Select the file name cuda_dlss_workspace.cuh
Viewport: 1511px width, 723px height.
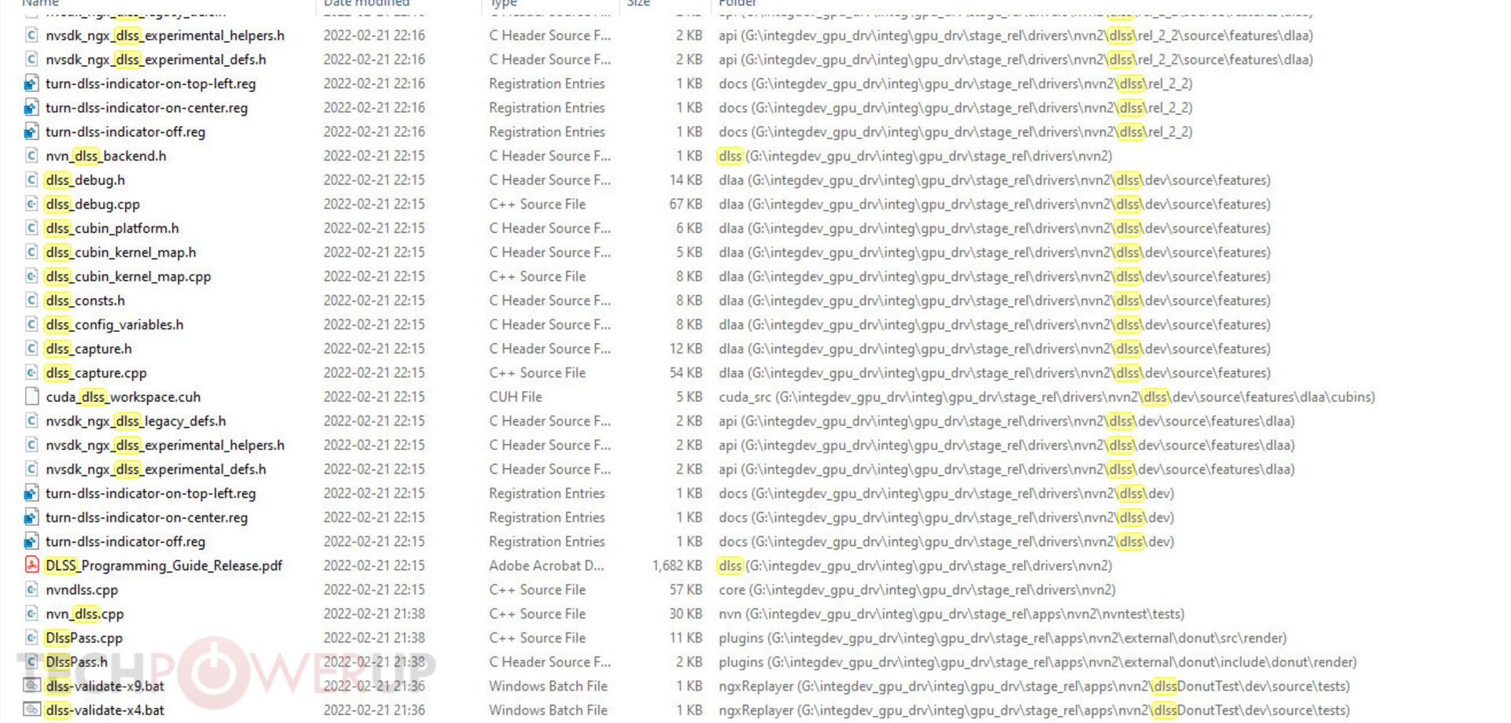pyautogui.click(x=123, y=397)
